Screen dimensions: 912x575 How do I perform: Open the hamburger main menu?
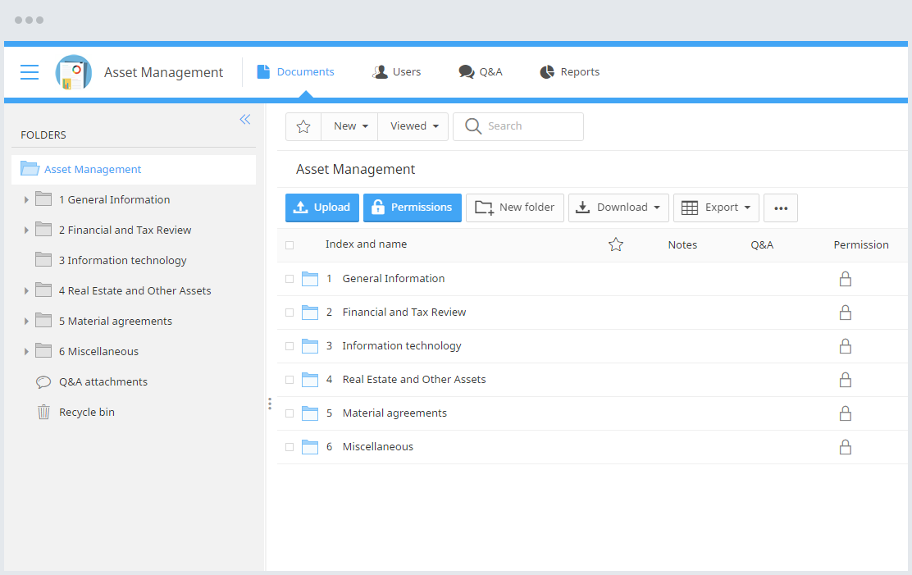30,72
